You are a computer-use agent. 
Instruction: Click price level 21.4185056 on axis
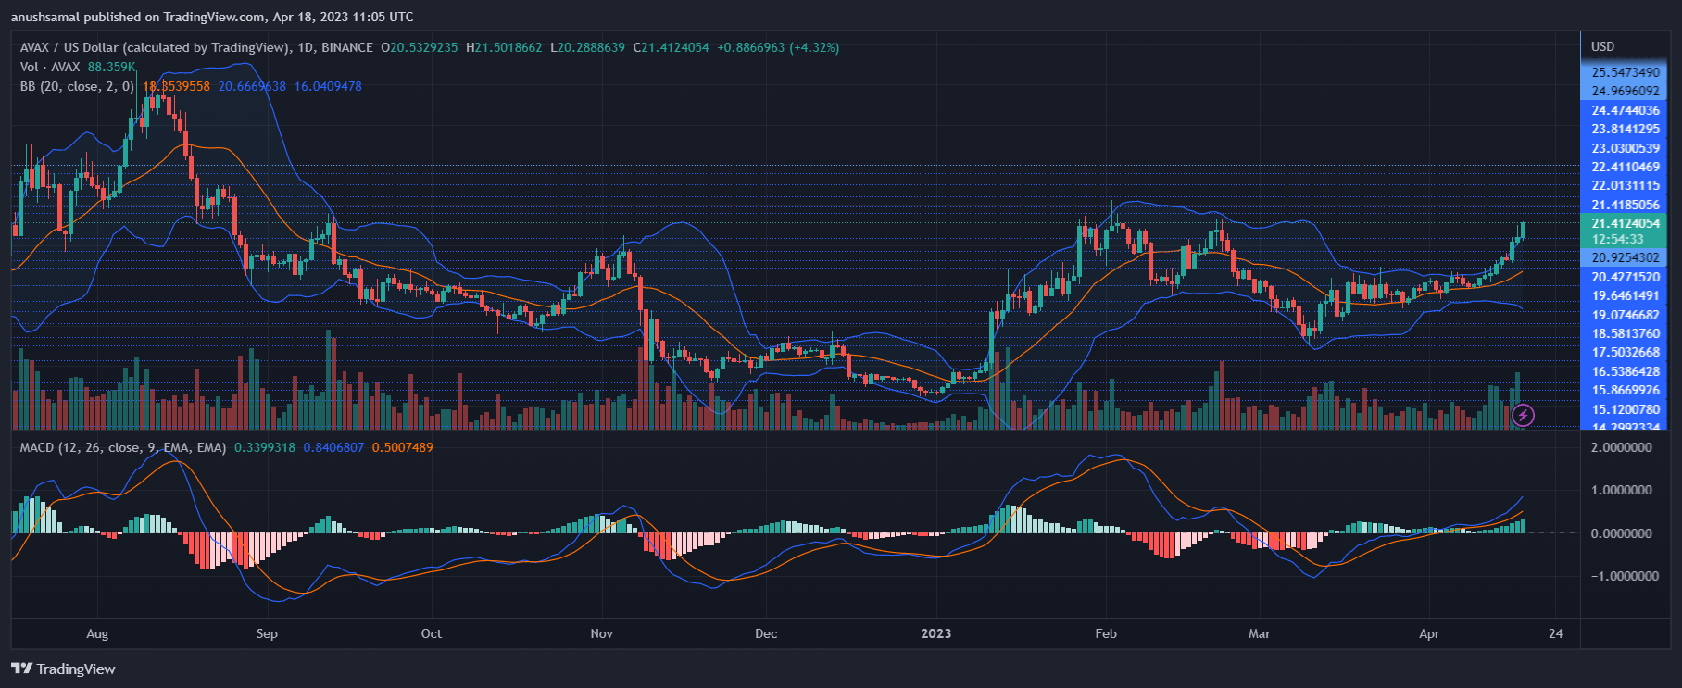pyautogui.click(x=1626, y=205)
